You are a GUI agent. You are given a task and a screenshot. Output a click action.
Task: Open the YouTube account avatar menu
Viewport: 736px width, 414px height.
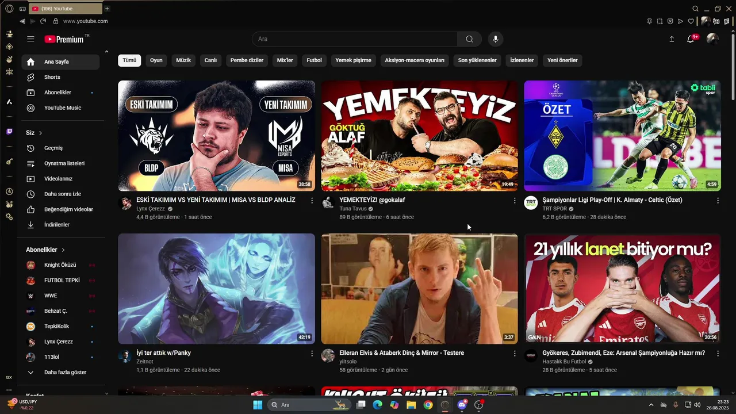(712, 39)
